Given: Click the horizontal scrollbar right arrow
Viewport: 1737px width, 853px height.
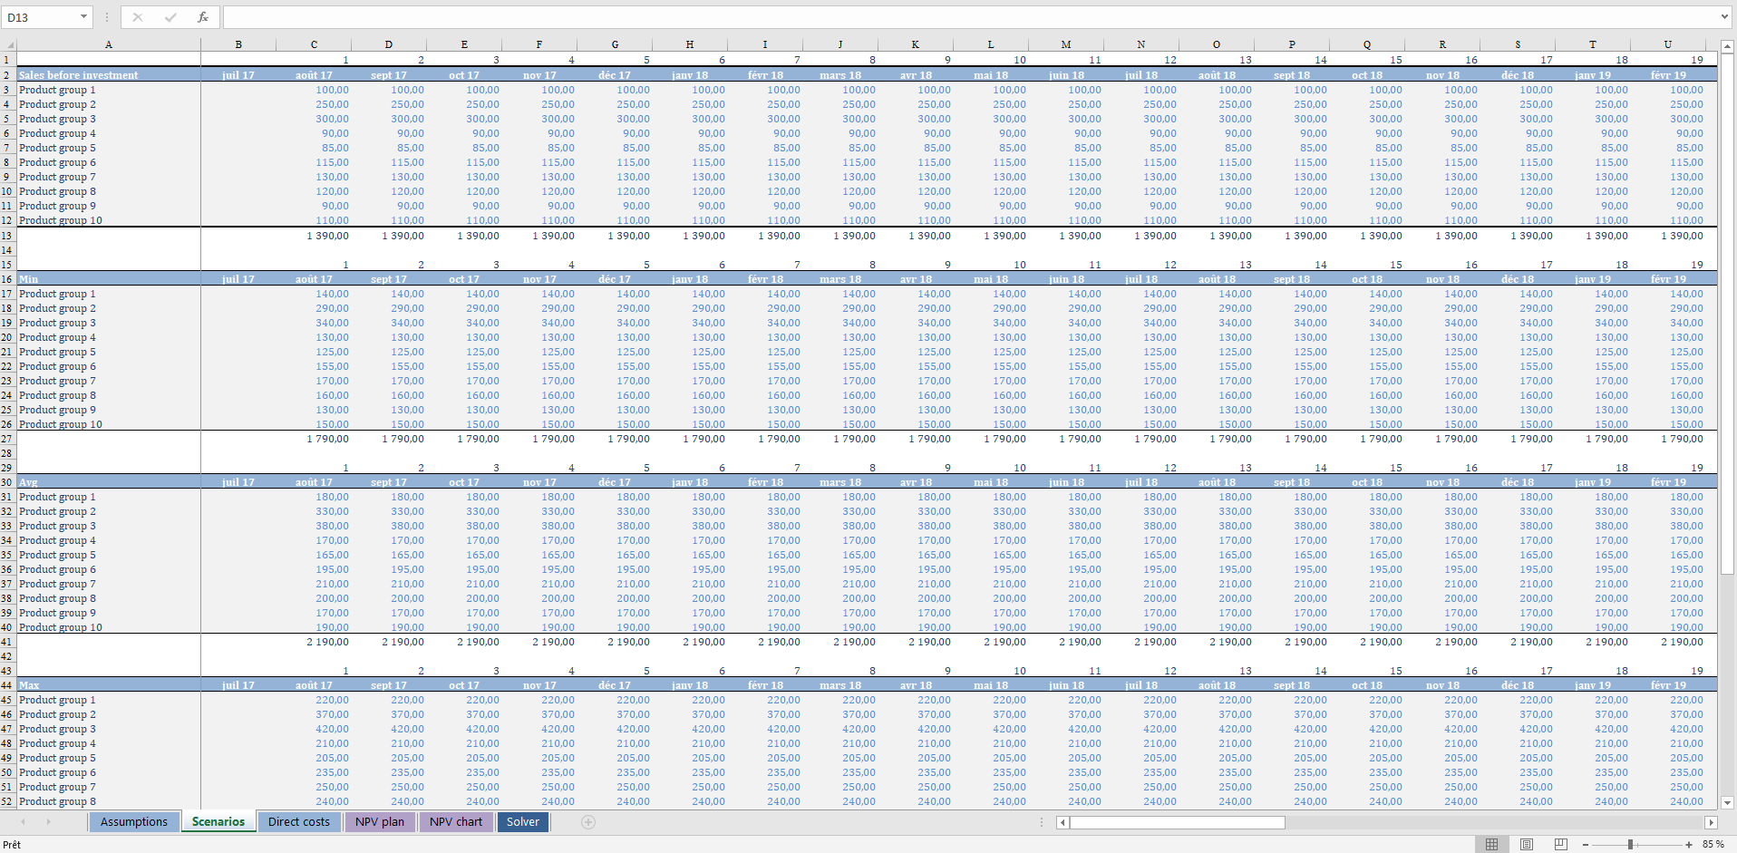Looking at the screenshot, I should point(1711,822).
